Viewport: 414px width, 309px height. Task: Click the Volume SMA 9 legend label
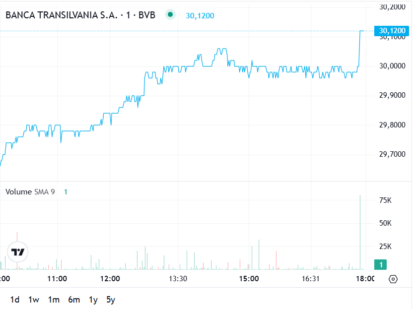[x=30, y=192]
